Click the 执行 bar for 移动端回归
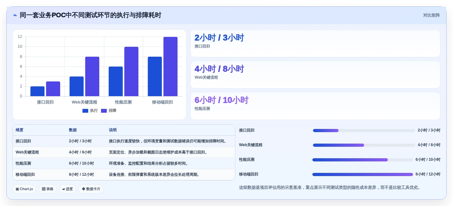This screenshot has width=453, height=206. pos(155,76)
